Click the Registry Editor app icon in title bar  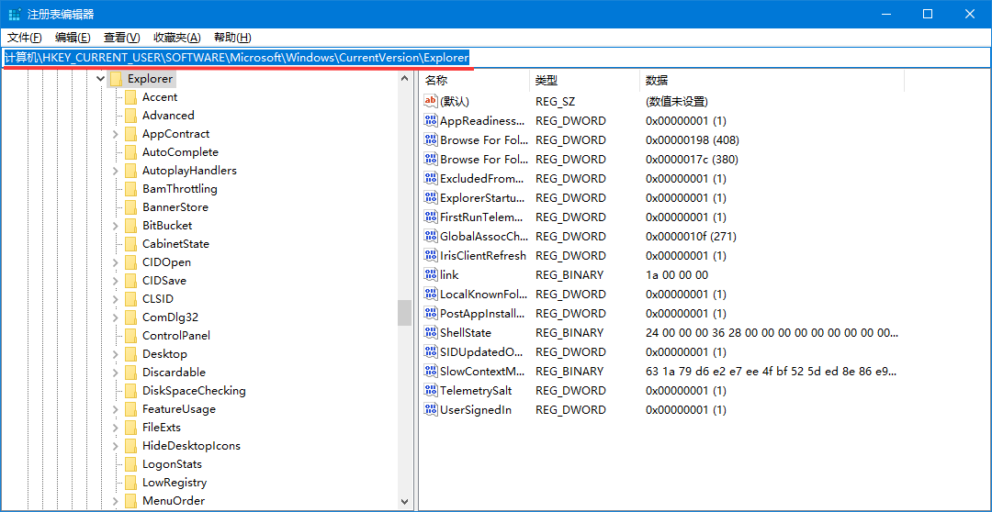tap(14, 14)
